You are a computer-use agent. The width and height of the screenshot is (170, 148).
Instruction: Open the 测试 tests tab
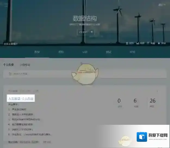pos(109,52)
